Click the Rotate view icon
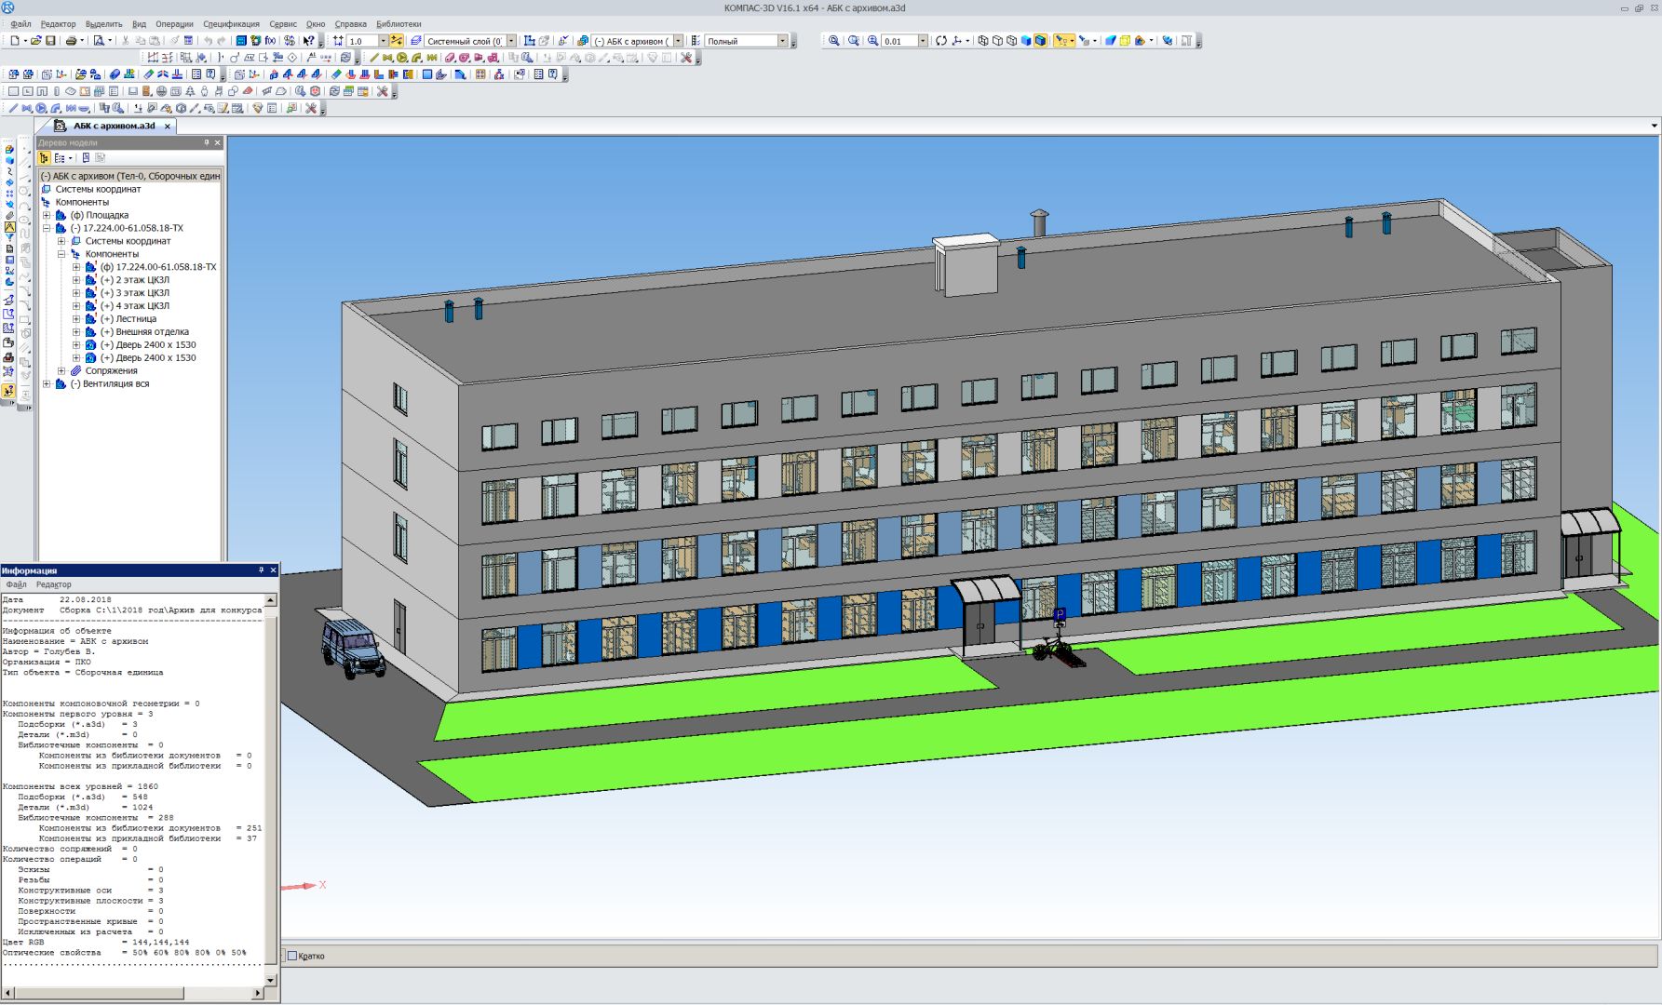 [x=941, y=41]
